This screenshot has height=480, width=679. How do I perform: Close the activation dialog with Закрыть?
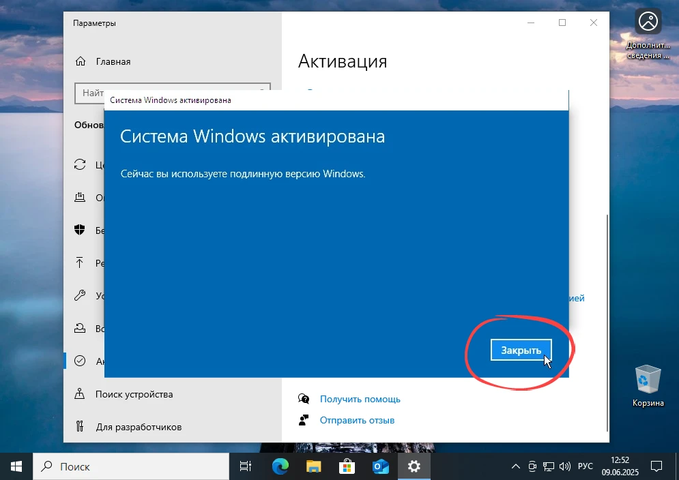(521, 349)
